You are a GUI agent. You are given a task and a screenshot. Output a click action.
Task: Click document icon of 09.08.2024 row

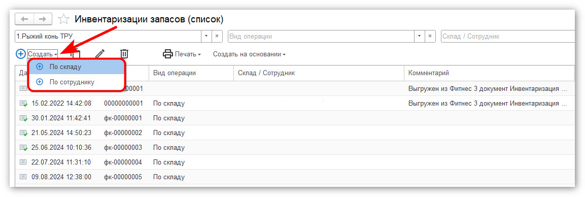[23, 177]
